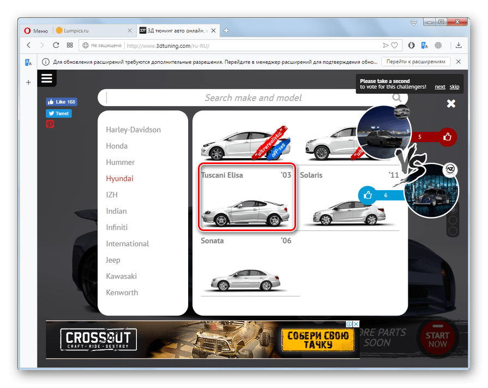Viewport: 488px width, 388px height.
Task: Open Speed Dial grid in toolbar
Action: tap(70, 45)
